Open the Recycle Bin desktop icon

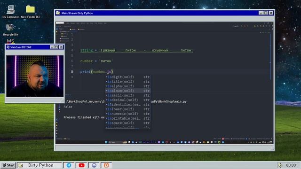[10, 30]
